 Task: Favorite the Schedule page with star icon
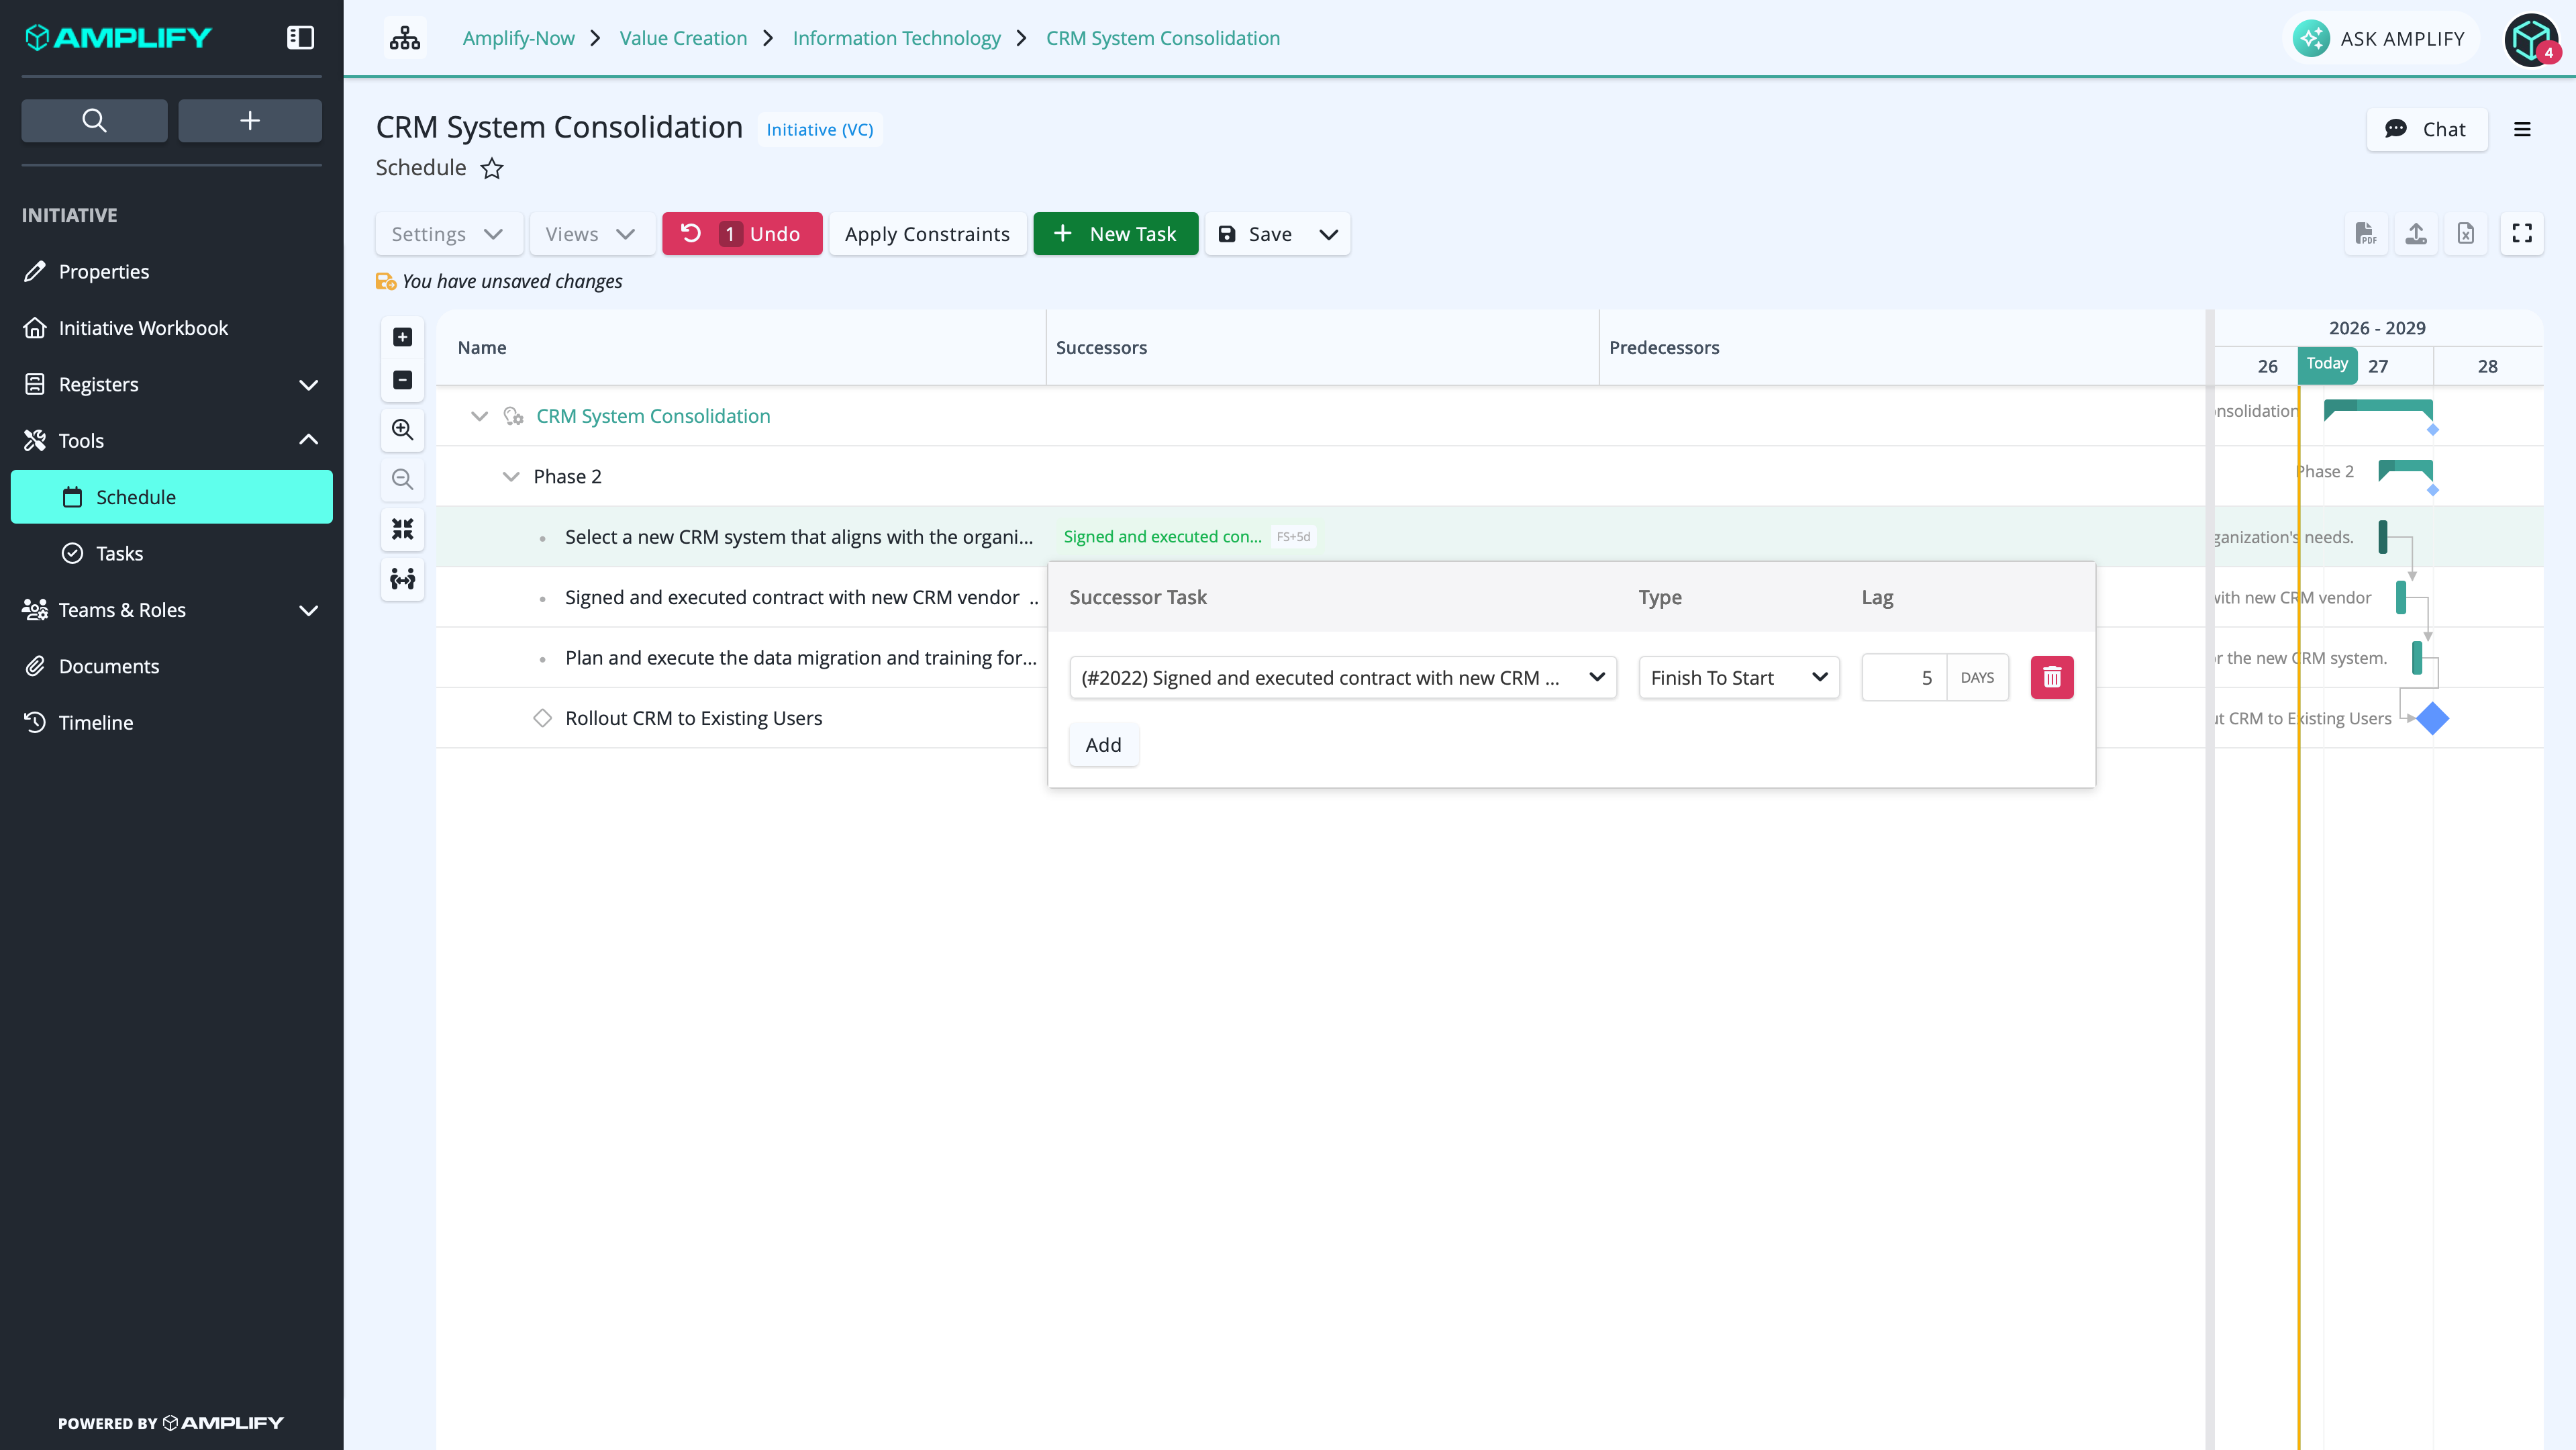point(492,168)
